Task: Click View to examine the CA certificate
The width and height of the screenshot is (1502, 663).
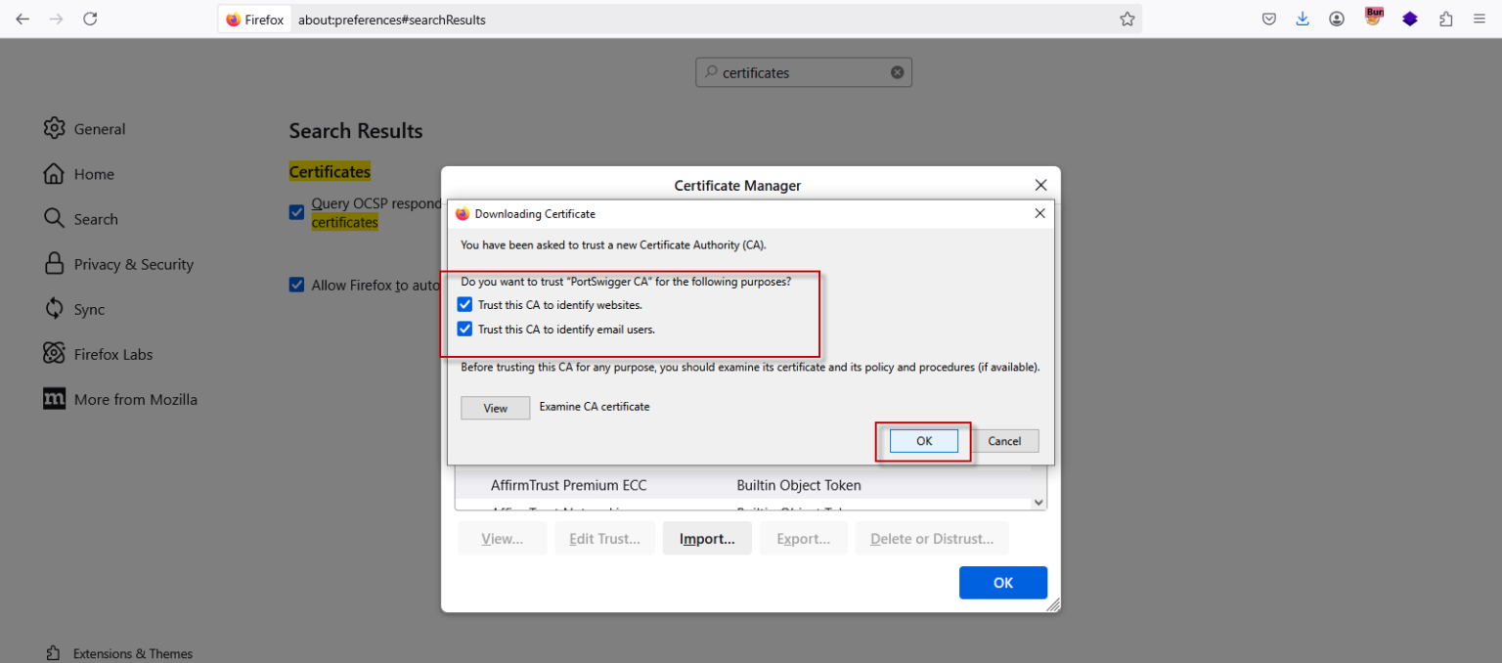Action: [x=495, y=408]
